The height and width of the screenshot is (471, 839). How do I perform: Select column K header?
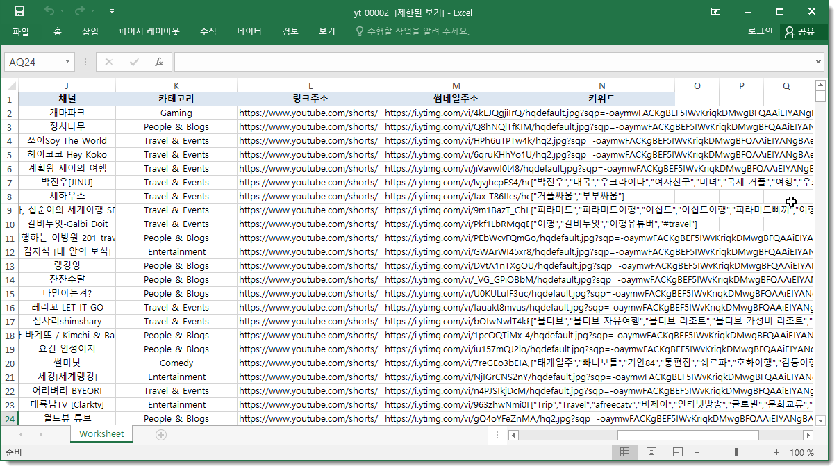click(x=176, y=85)
